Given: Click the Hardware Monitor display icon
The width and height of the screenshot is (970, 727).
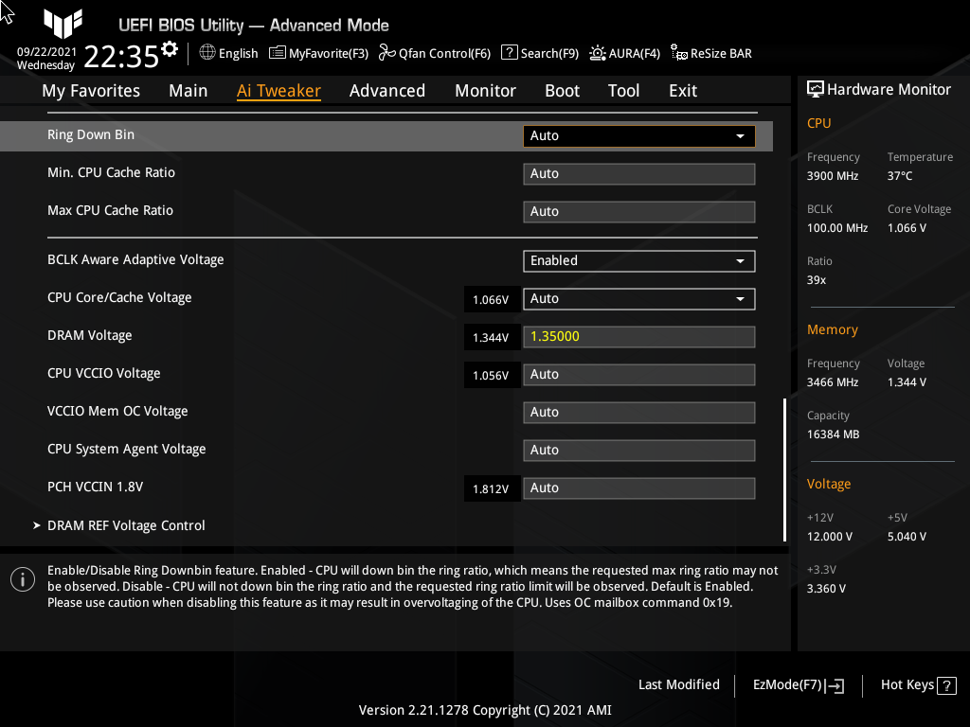Looking at the screenshot, I should click(x=816, y=90).
